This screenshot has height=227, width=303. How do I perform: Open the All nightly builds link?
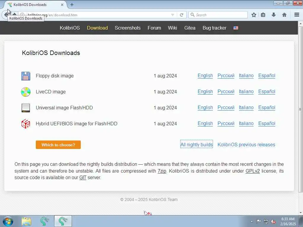[196, 145]
